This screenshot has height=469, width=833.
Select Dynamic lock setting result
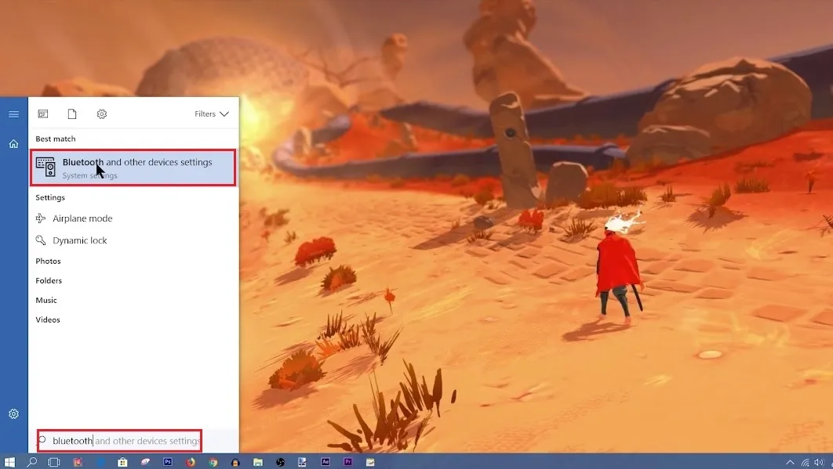coord(79,240)
